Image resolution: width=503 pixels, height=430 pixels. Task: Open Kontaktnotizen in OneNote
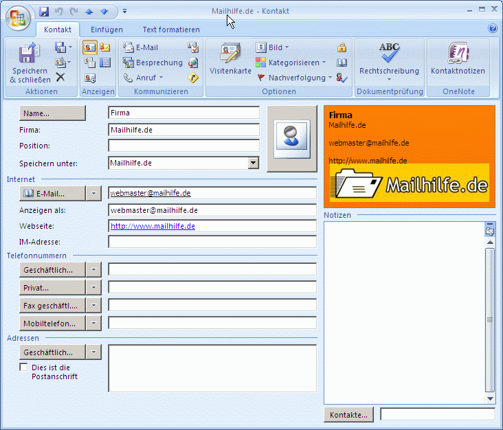[458, 59]
